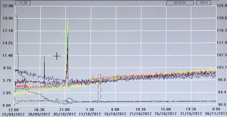Click the peak of the tall yellow spike

click(x=68, y=19)
